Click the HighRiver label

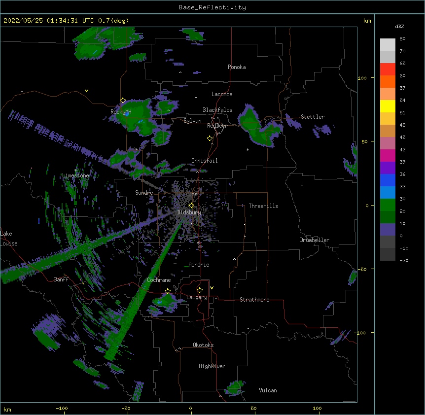(212, 366)
